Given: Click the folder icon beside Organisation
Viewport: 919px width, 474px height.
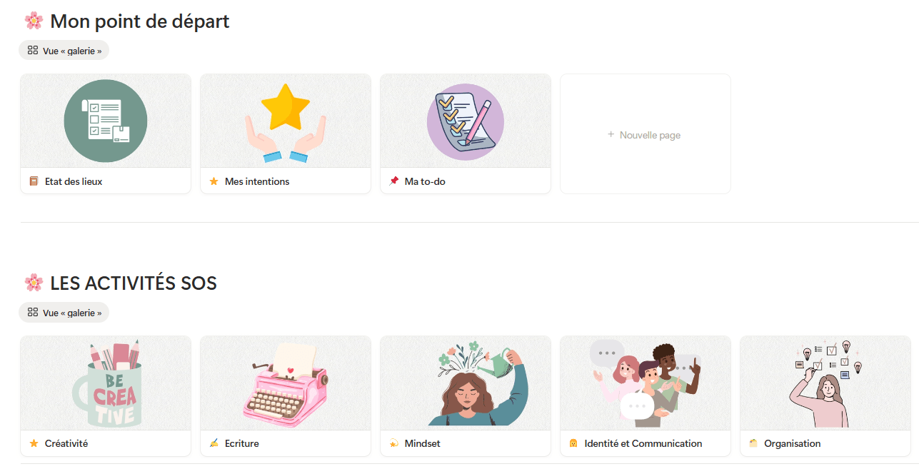Looking at the screenshot, I should pos(753,443).
